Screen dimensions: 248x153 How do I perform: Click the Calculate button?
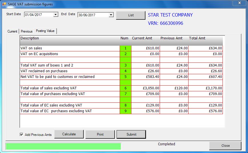[x=69, y=134]
